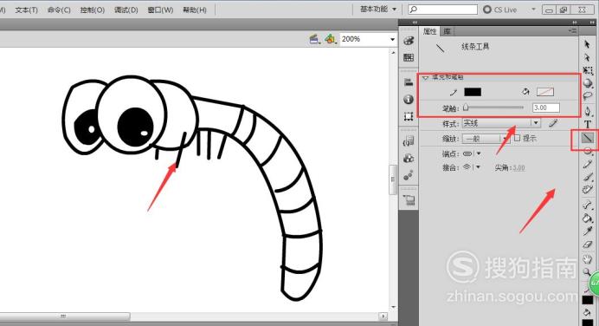599x326 pixels.
Task: Click the horizontal scrollbar thumb
Action: pyautogui.click(x=64, y=316)
